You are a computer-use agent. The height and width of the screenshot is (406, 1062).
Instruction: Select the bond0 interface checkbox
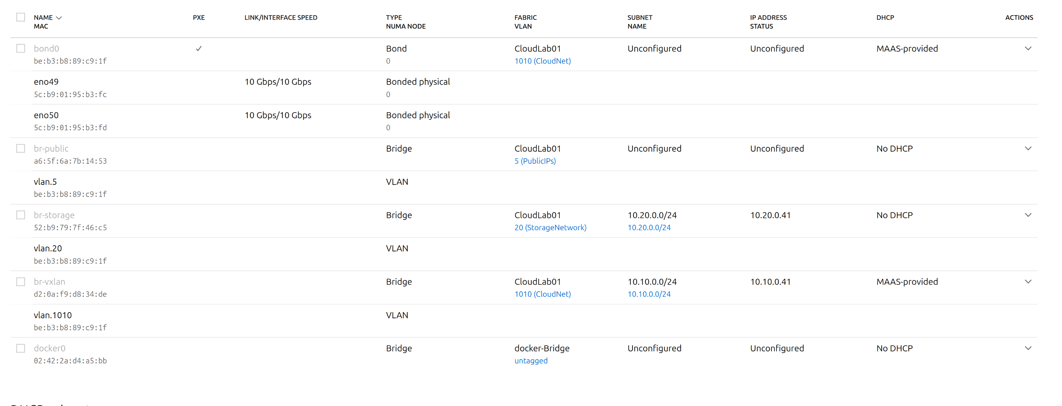click(20, 49)
